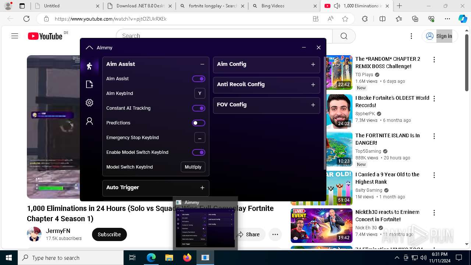Toggle the Aim Assist switch
The width and height of the screenshot is (471, 265).
tap(199, 79)
